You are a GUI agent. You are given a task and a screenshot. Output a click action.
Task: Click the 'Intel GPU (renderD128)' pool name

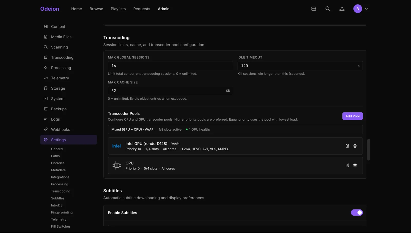point(146,144)
